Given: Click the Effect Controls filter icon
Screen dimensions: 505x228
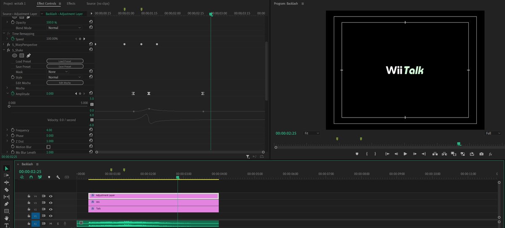Looking at the screenshot, I should click(248, 157).
